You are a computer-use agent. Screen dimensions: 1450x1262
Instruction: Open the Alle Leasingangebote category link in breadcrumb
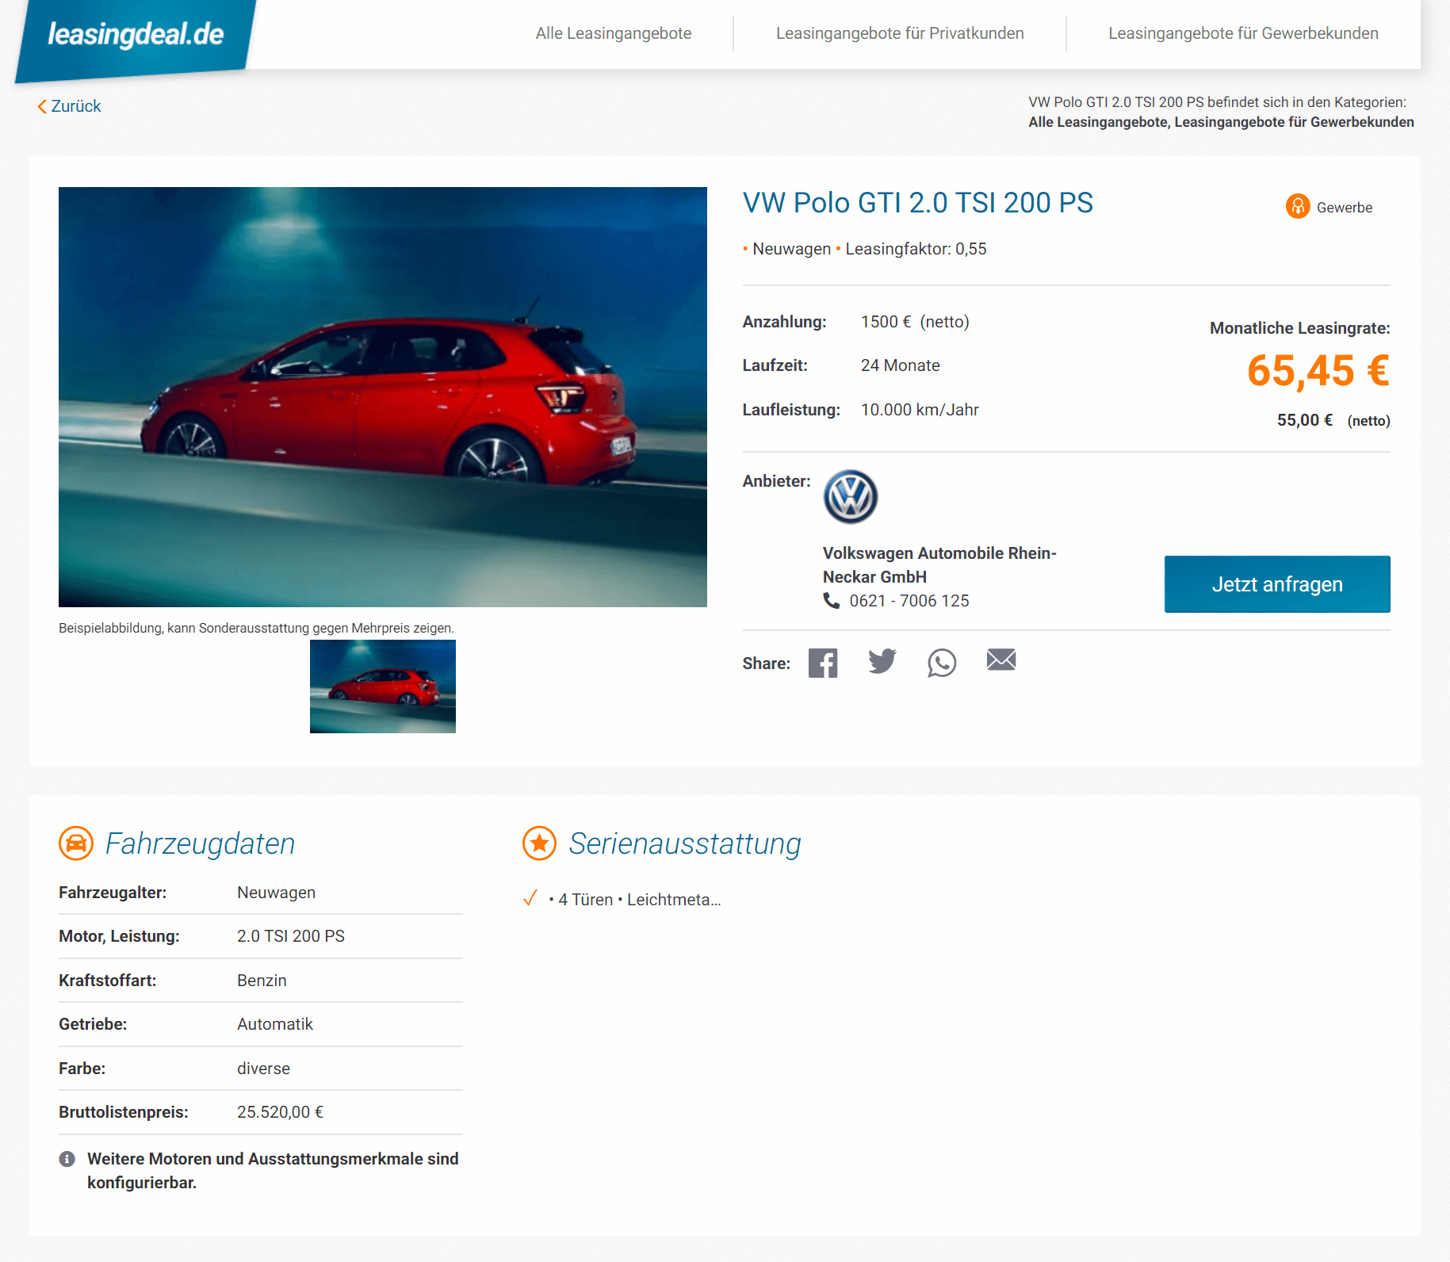(1099, 122)
